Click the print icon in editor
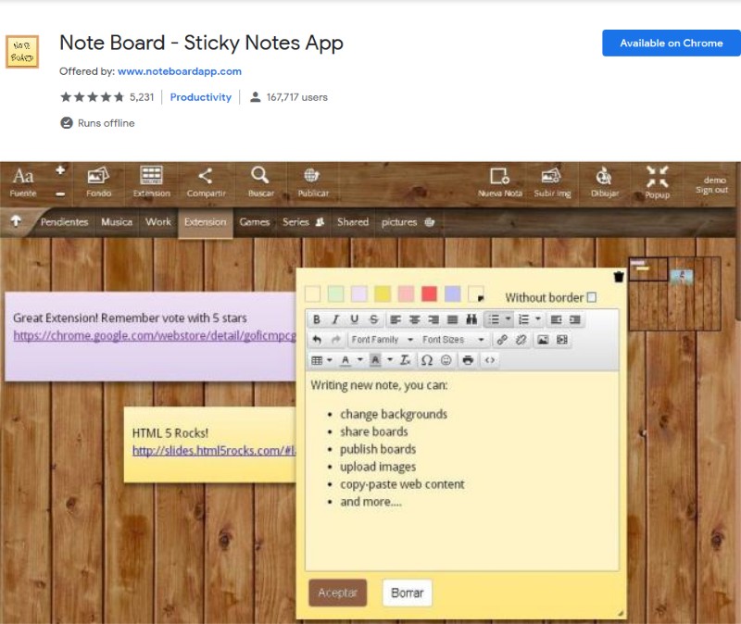 point(468,360)
